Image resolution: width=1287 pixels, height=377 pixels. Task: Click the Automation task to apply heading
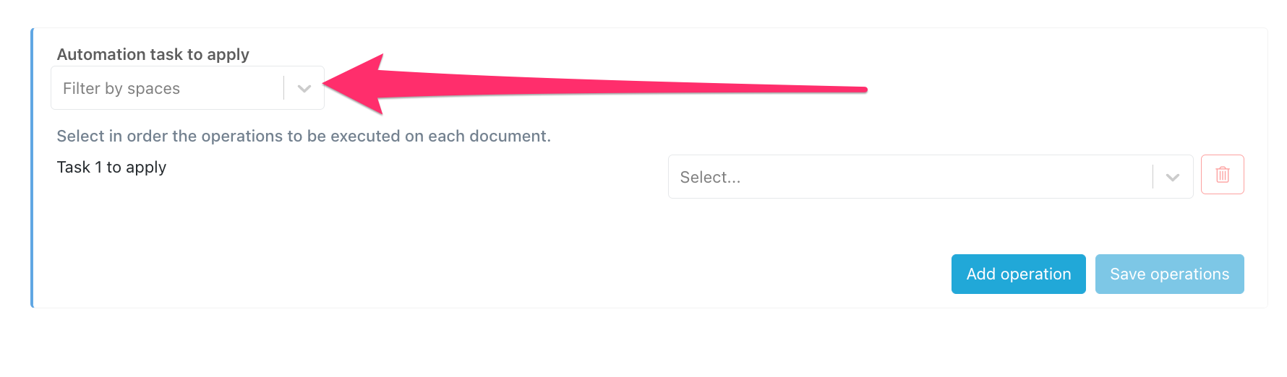pos(153,54)
